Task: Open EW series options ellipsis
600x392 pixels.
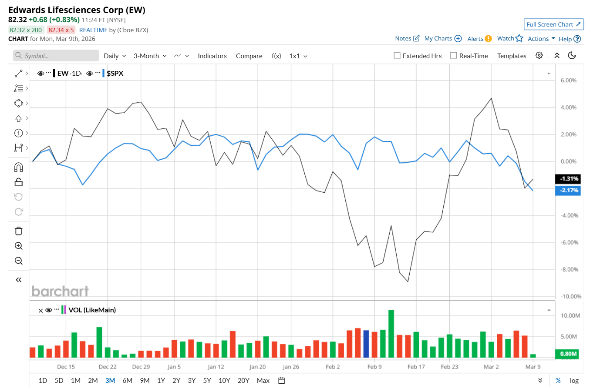Action: coord(48,73)
